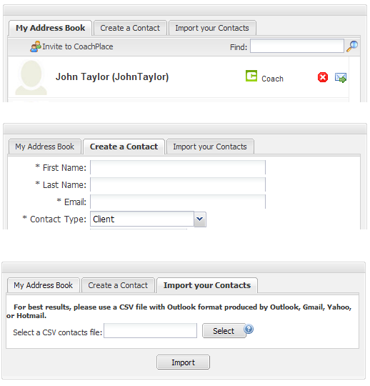Open the Contact Type combo box showing Client
The height and width of the screenshot is (386, 370).
tap(148, 219)
